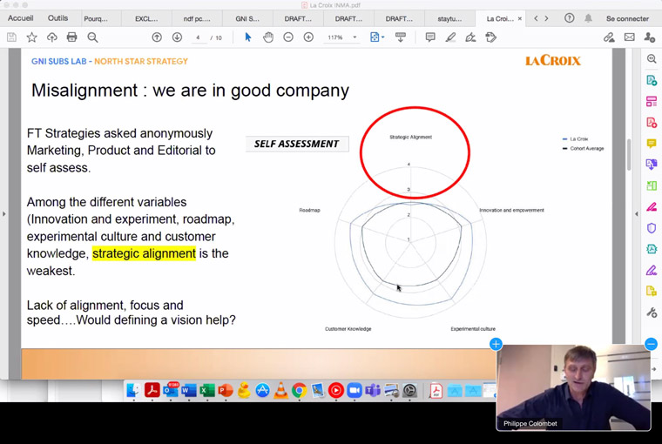
Task: Click the share with others person icon
Action: click(649, 37)
